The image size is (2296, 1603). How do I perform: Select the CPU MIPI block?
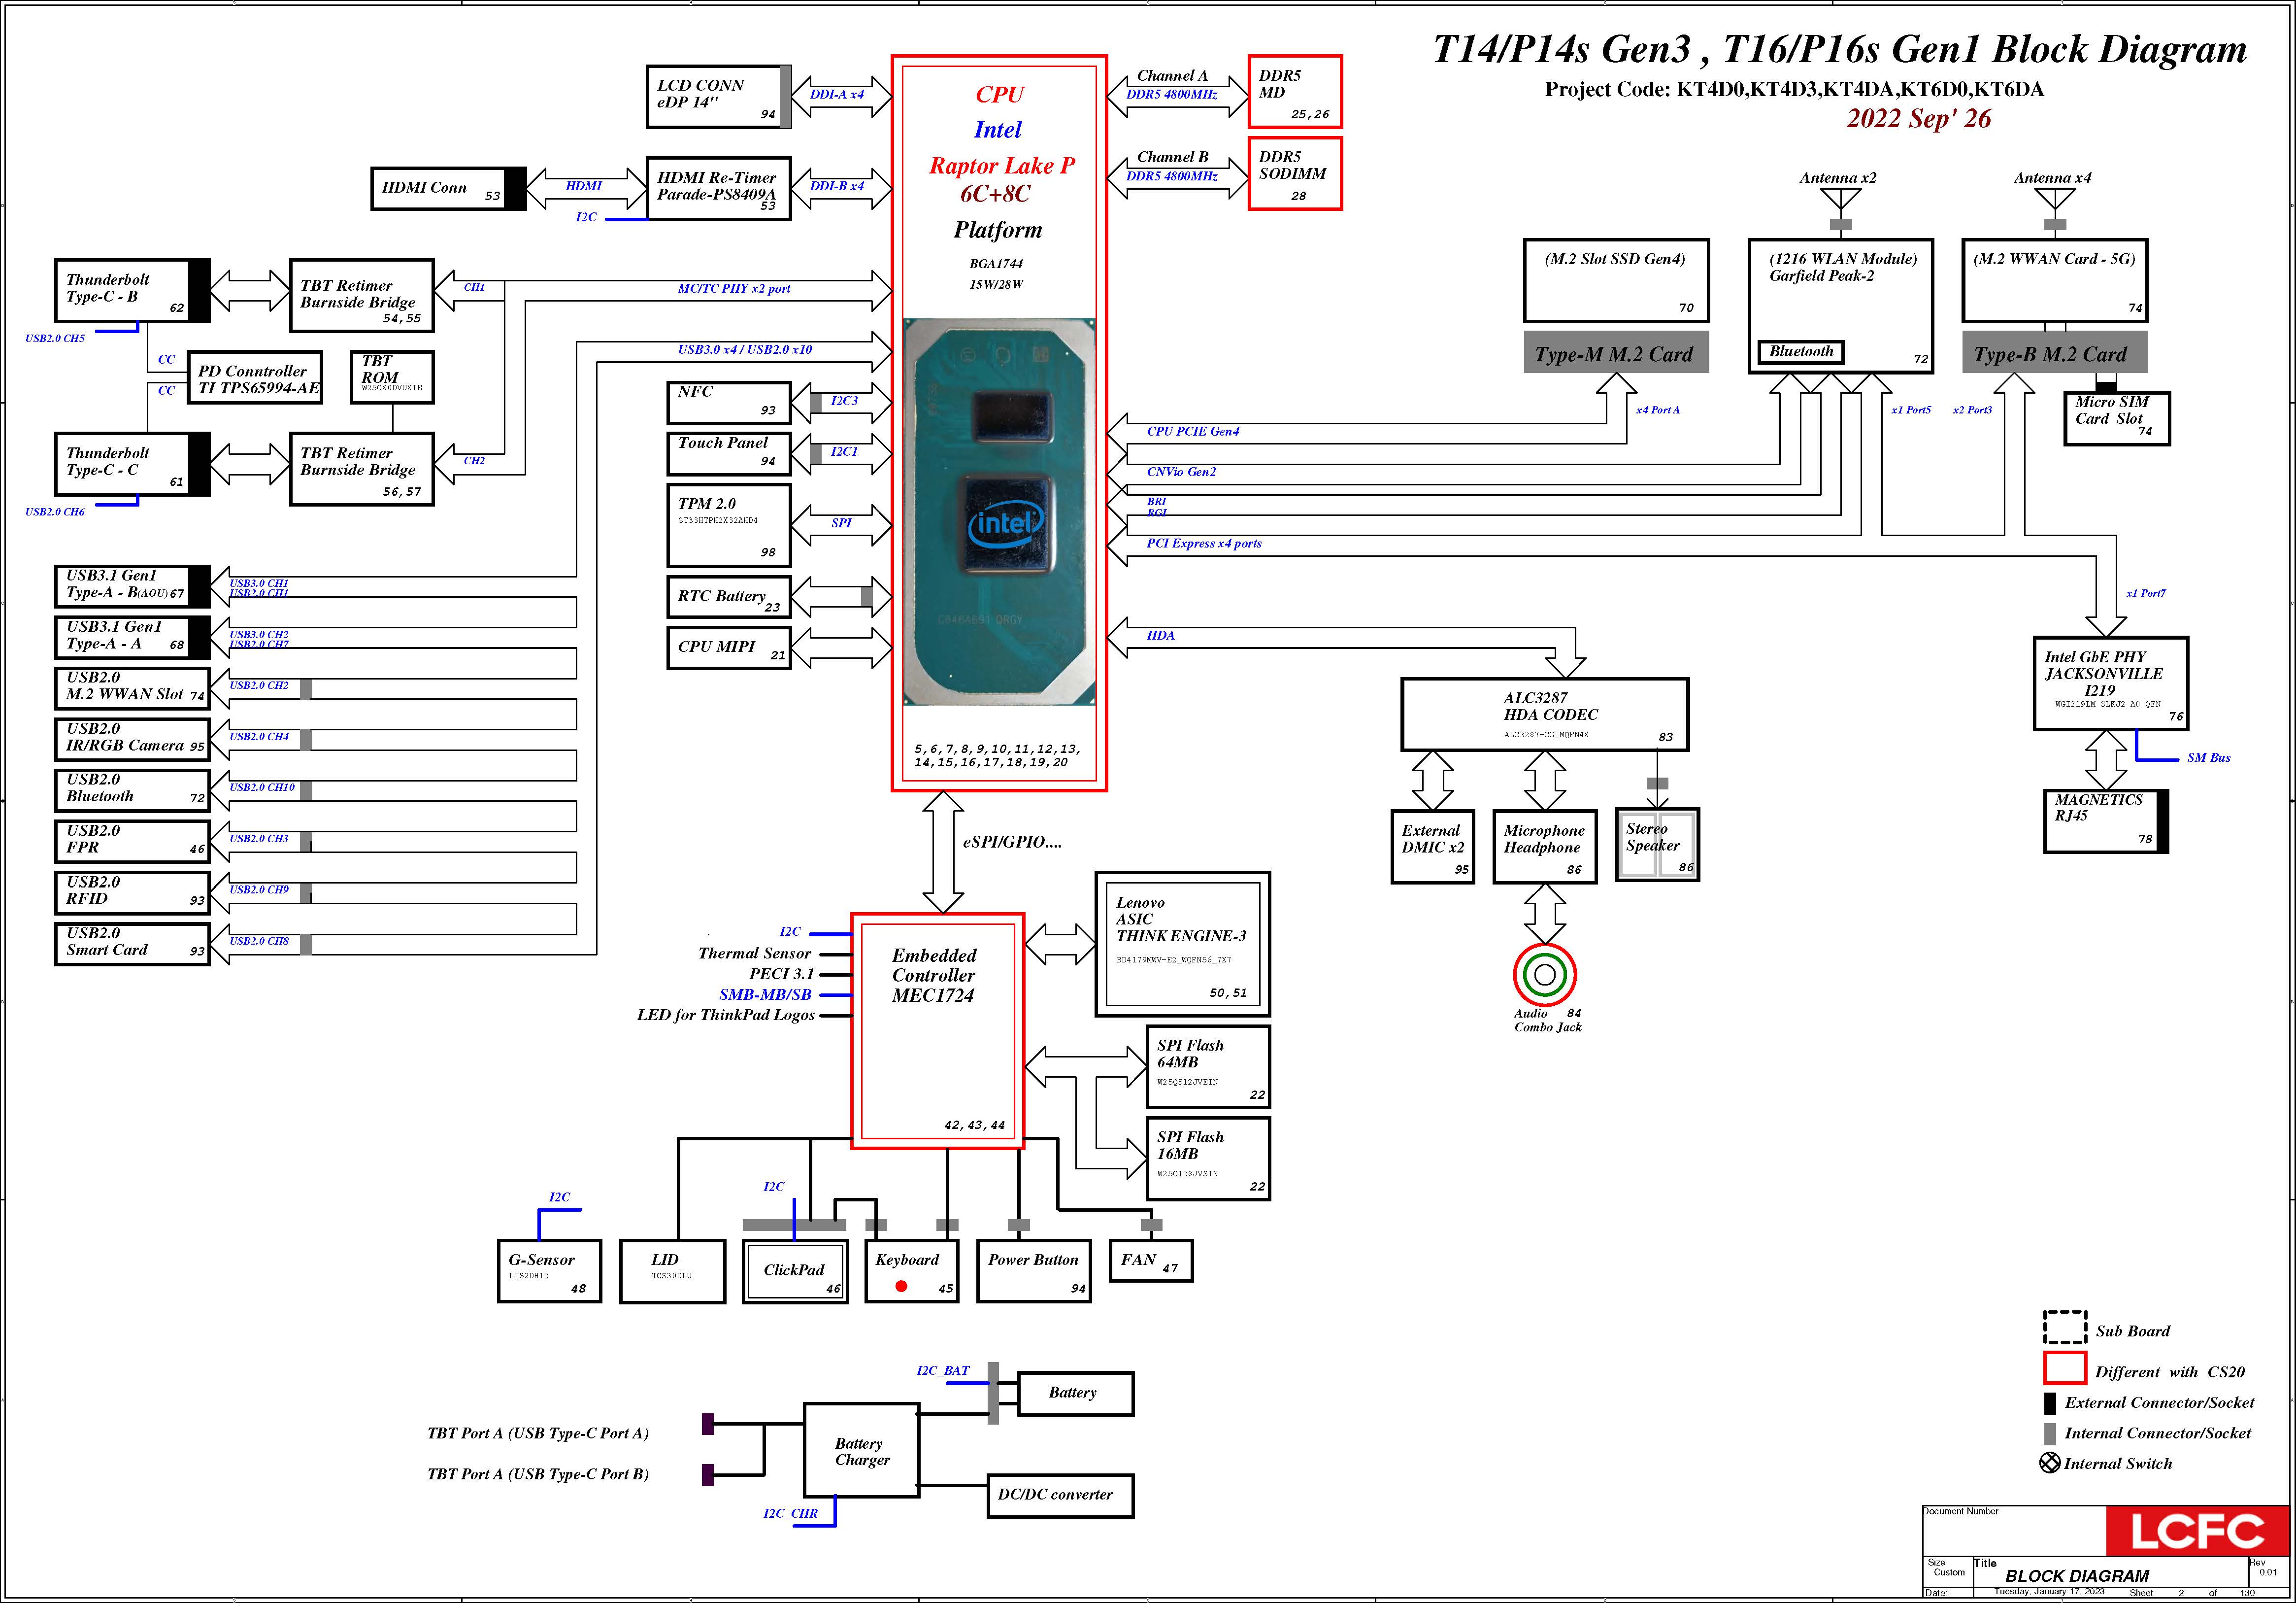pyautogui.click(x=729, y=648)
